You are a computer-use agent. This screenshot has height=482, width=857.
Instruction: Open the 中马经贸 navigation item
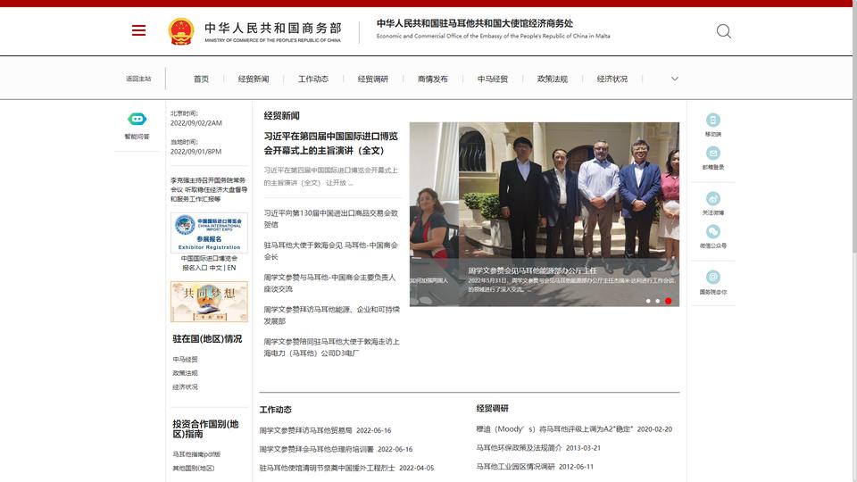pyautogui.click(x=493, y=79)
